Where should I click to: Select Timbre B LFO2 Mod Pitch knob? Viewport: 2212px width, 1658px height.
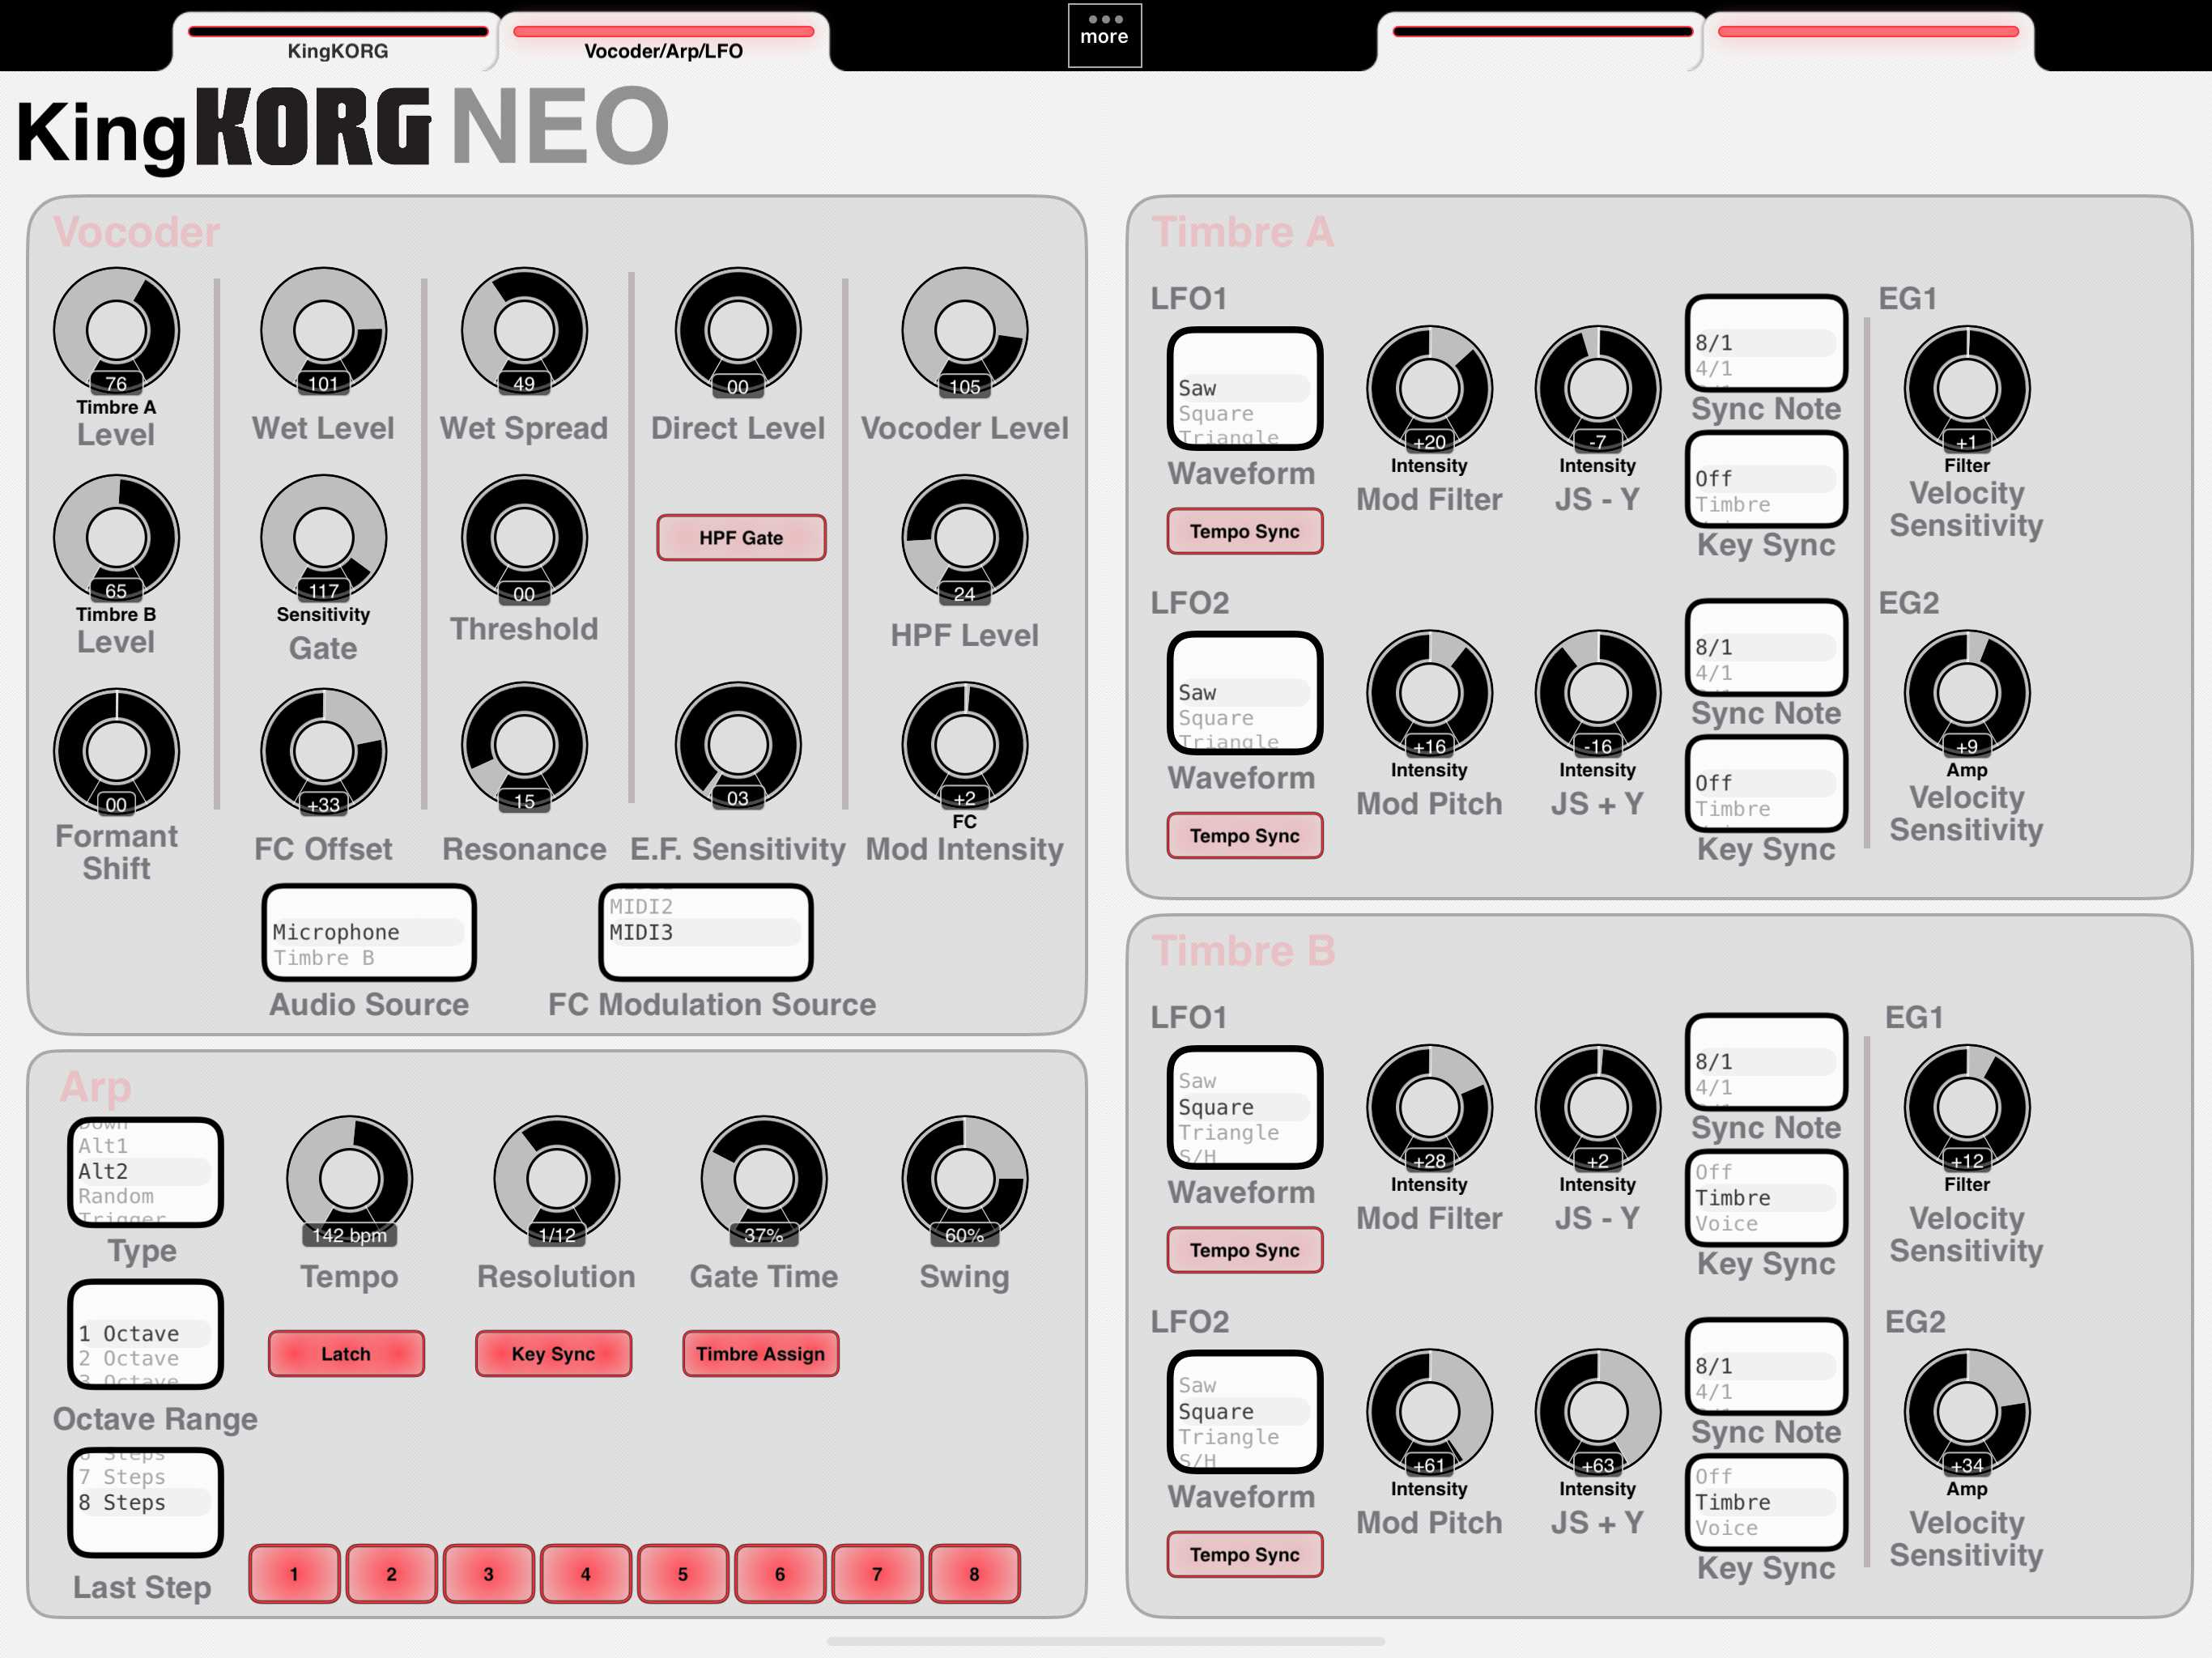(x=1429, y=1412)
